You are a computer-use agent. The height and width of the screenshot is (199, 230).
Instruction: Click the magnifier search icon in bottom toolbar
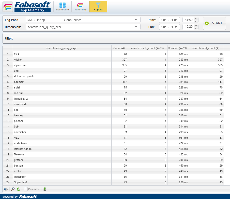coord(13,189)
